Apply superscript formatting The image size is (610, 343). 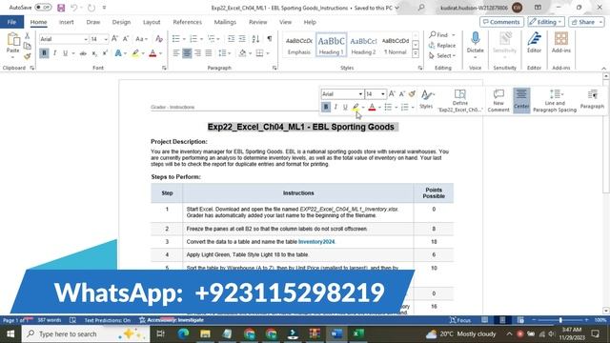pos(105,53)
